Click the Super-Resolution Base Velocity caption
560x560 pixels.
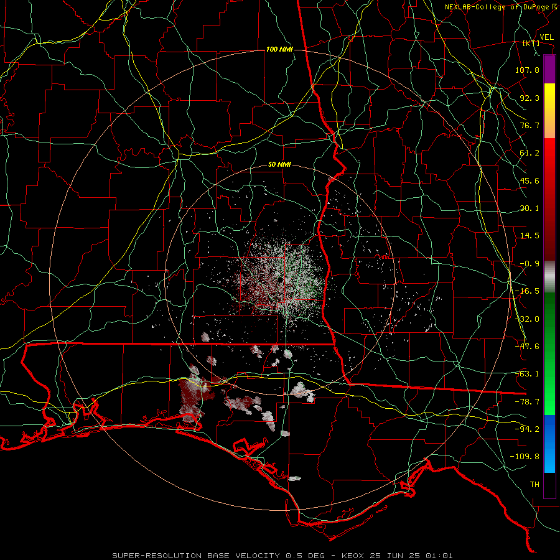pyautogui.click(x=282, y=556)
